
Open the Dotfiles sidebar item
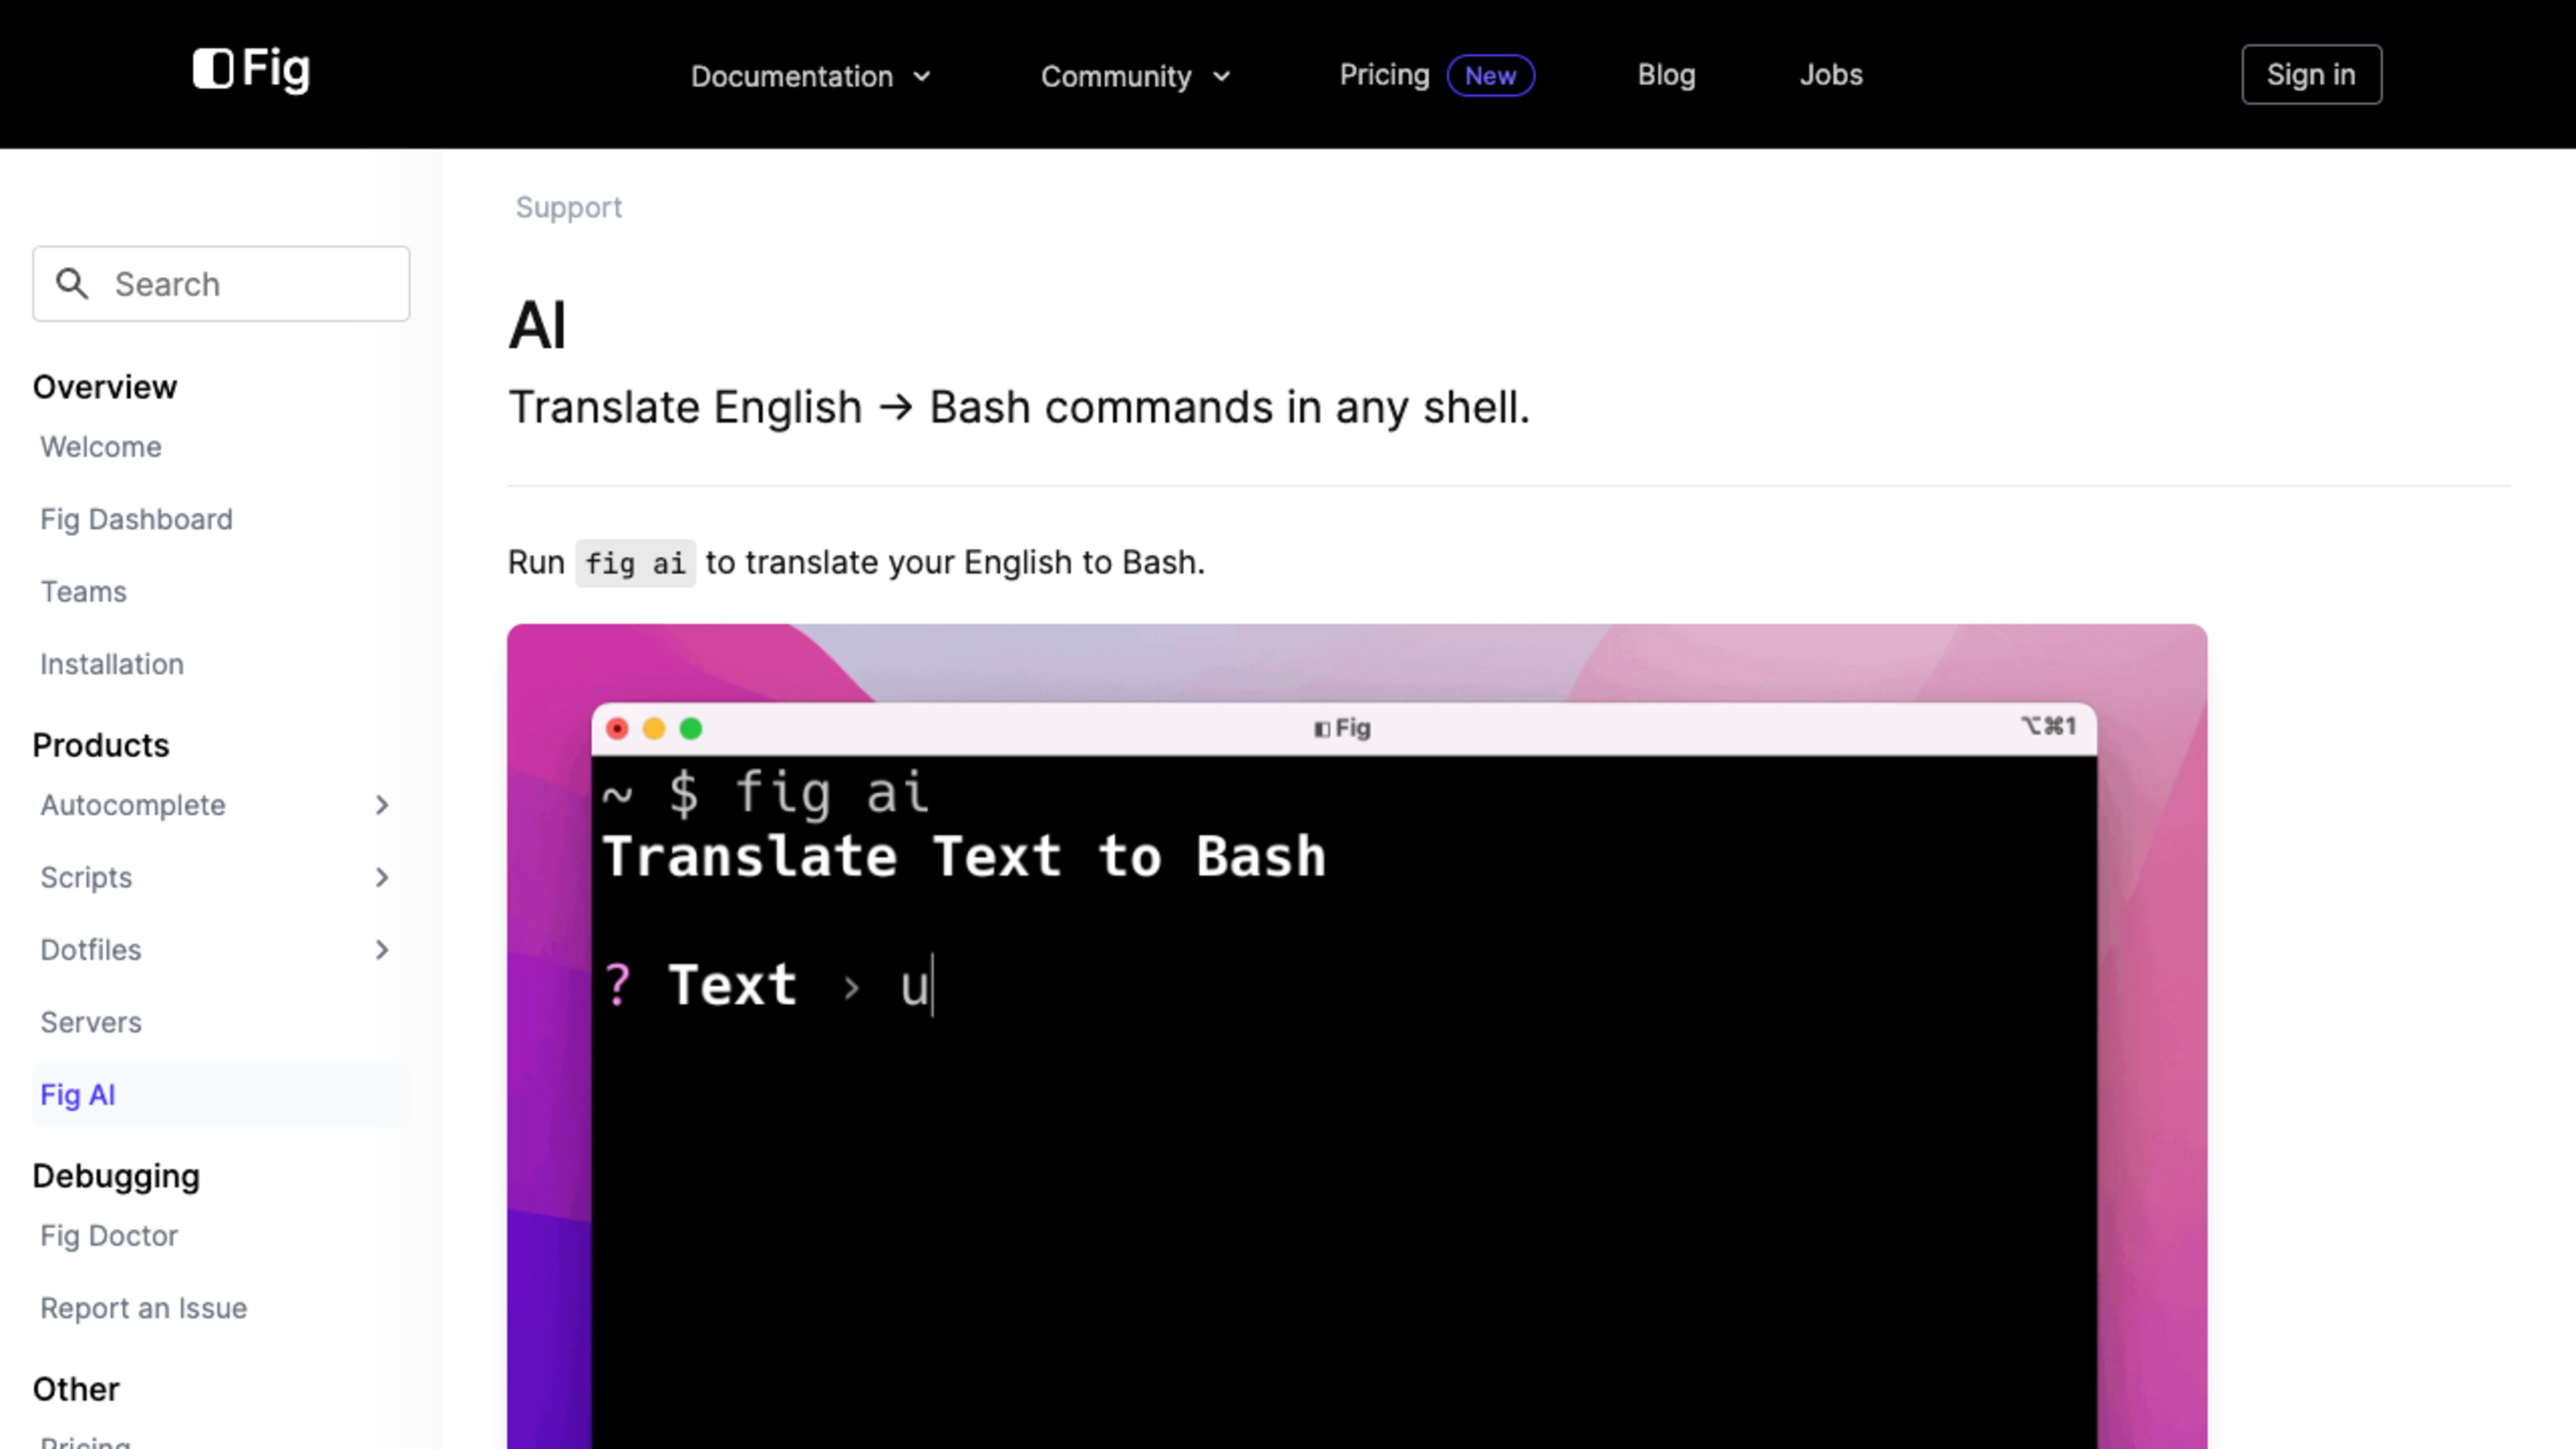90,950
